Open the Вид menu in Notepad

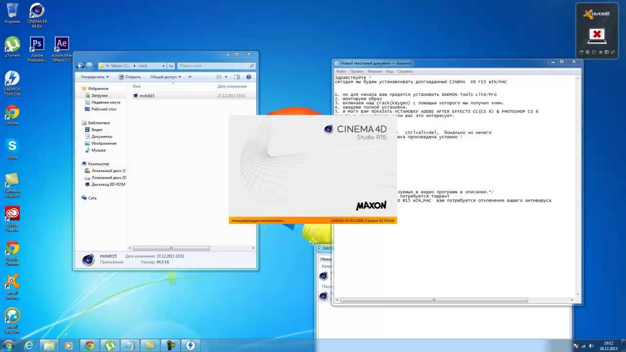pyautogui.click(x=390, y=71)
